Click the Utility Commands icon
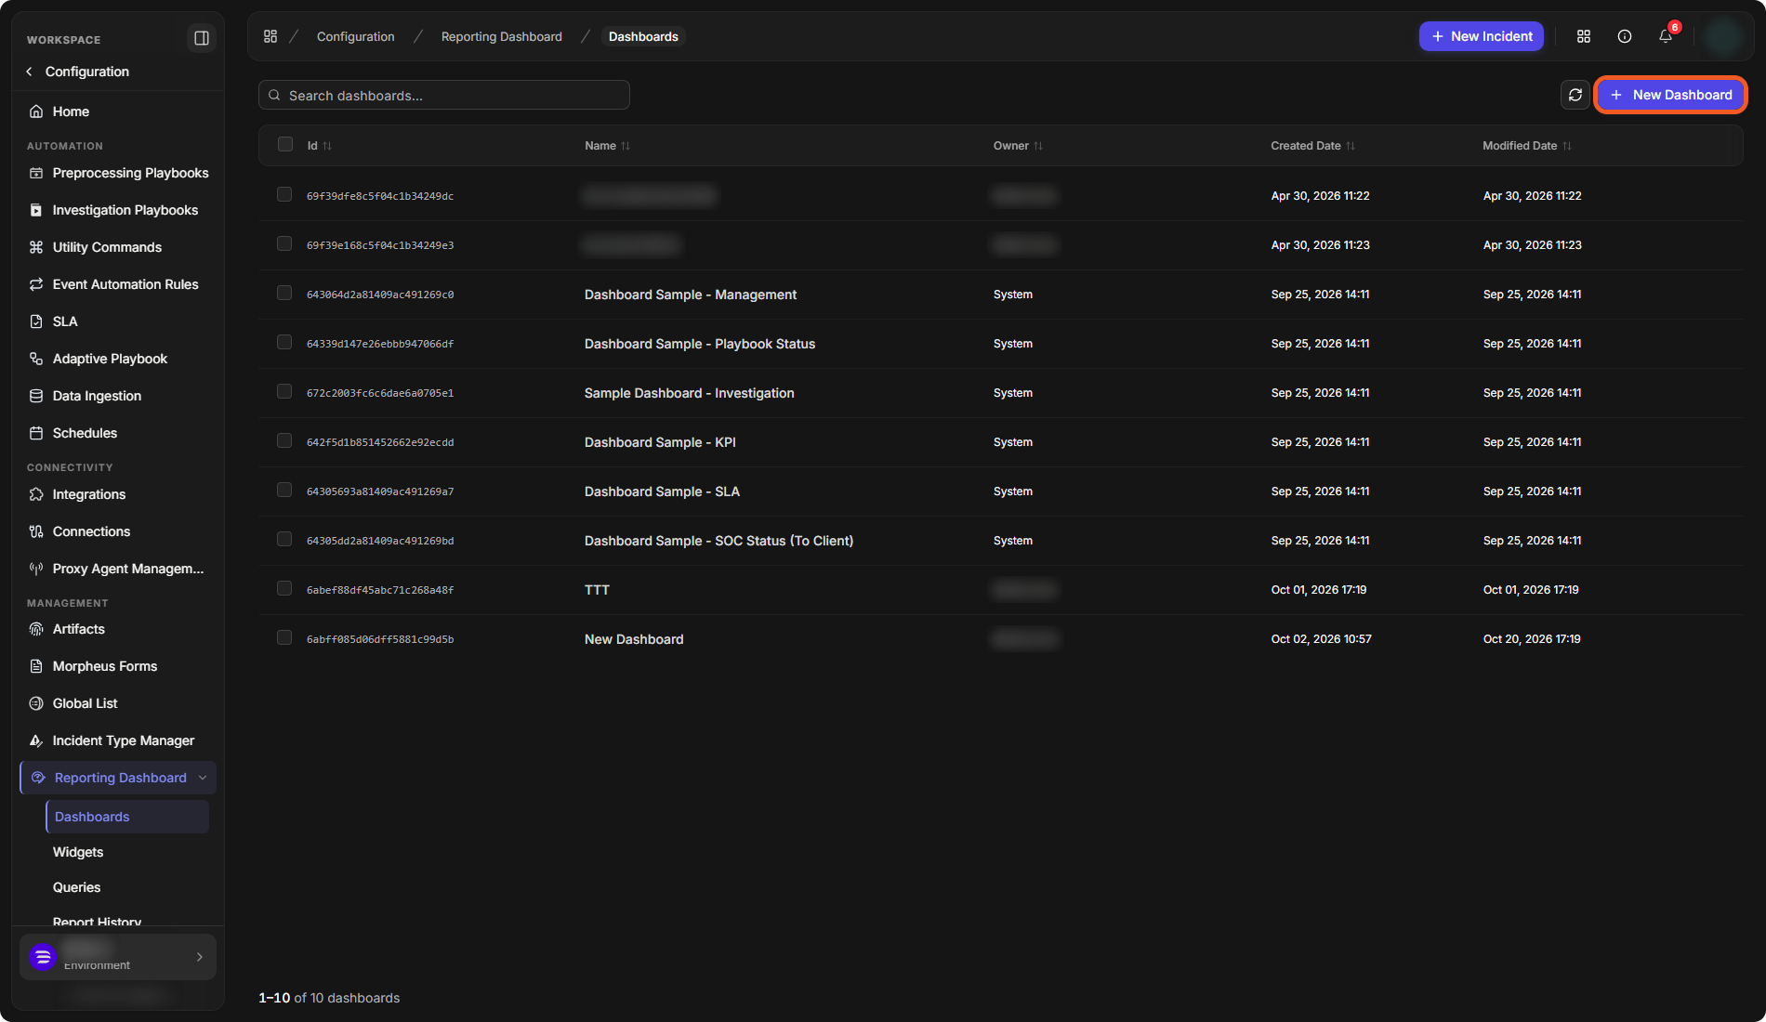 click(x=36, y=247)
